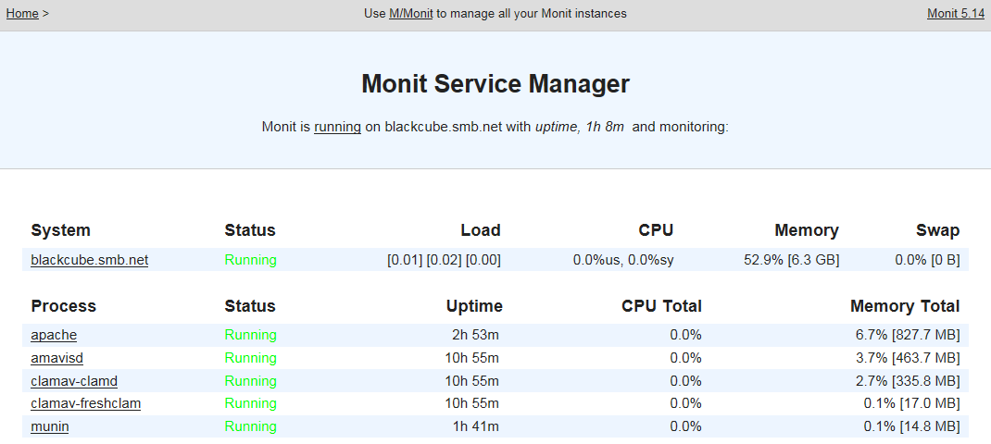Open the M/Monit link in header
991x444 pixels.
(x=411, y=14)
